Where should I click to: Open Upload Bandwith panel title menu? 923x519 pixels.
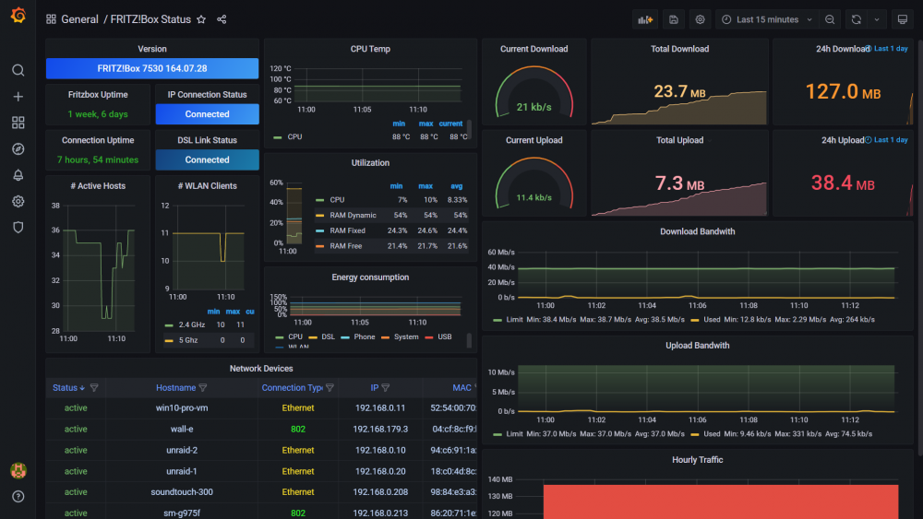(x=698, y=346)
